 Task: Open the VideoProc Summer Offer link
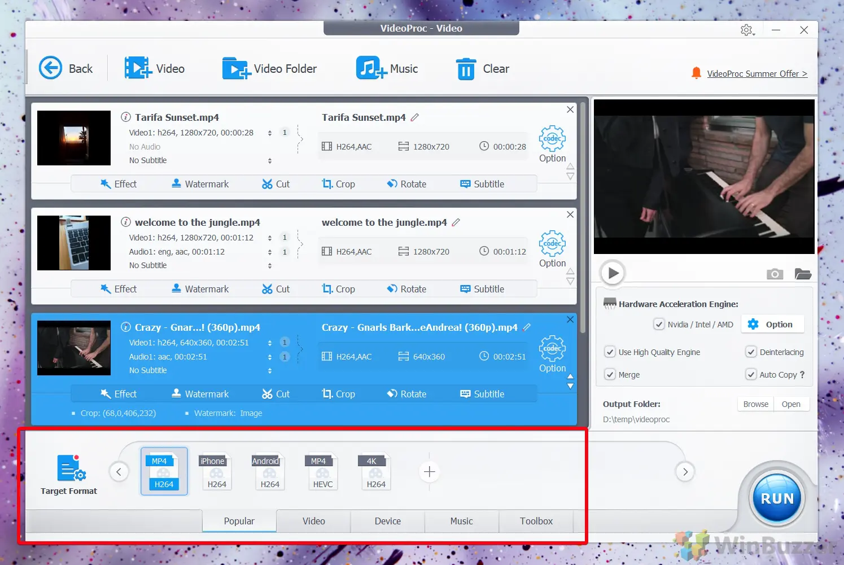756,74
